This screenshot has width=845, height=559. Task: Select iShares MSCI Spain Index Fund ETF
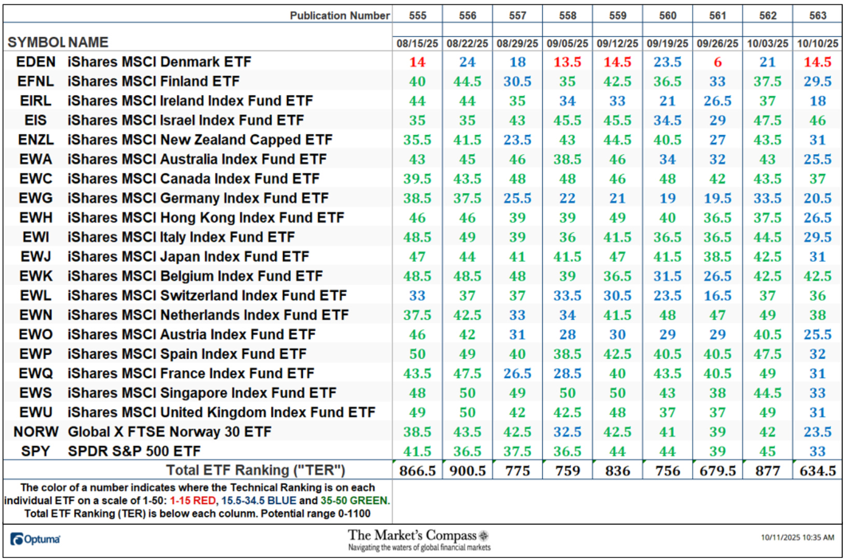(x=187, y=354)
